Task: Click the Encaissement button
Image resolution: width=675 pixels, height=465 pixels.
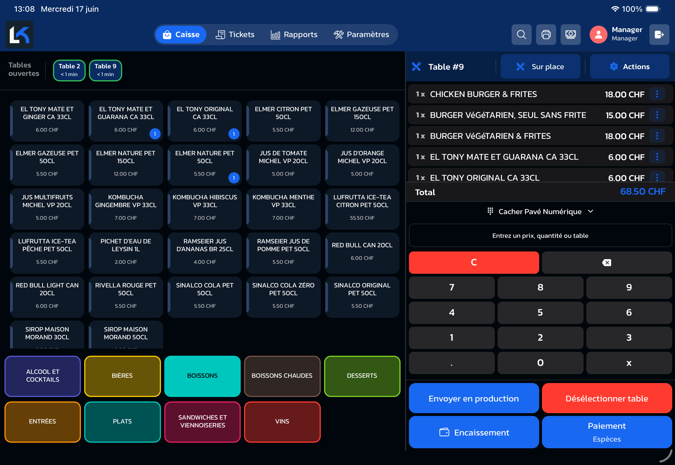Action: pos(474,432)
